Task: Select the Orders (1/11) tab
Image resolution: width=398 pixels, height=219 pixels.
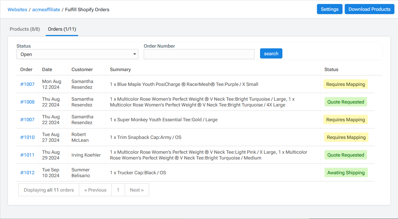Action: tap(62, 29)
